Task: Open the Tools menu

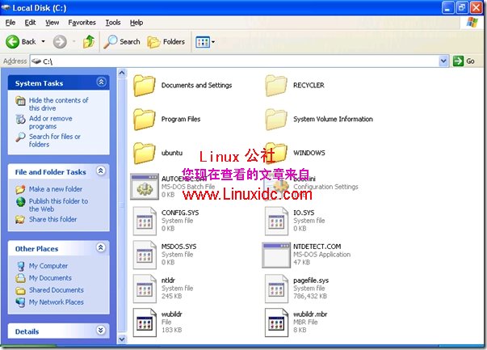Action: [113, 23]
